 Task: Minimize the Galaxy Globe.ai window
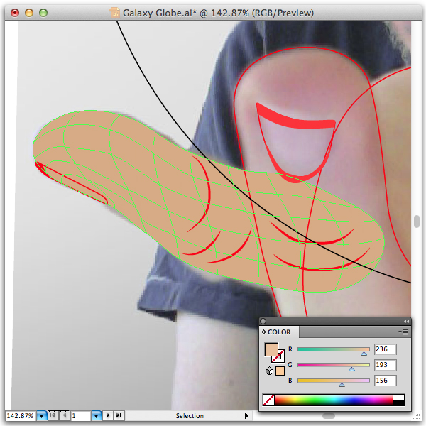pyautogui.click(x=29, y=13)
